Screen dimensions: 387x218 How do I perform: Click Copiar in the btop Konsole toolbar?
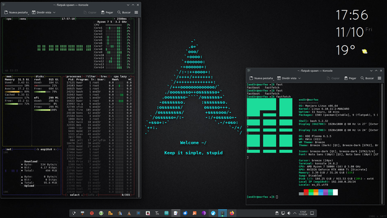tap(90, 12)
